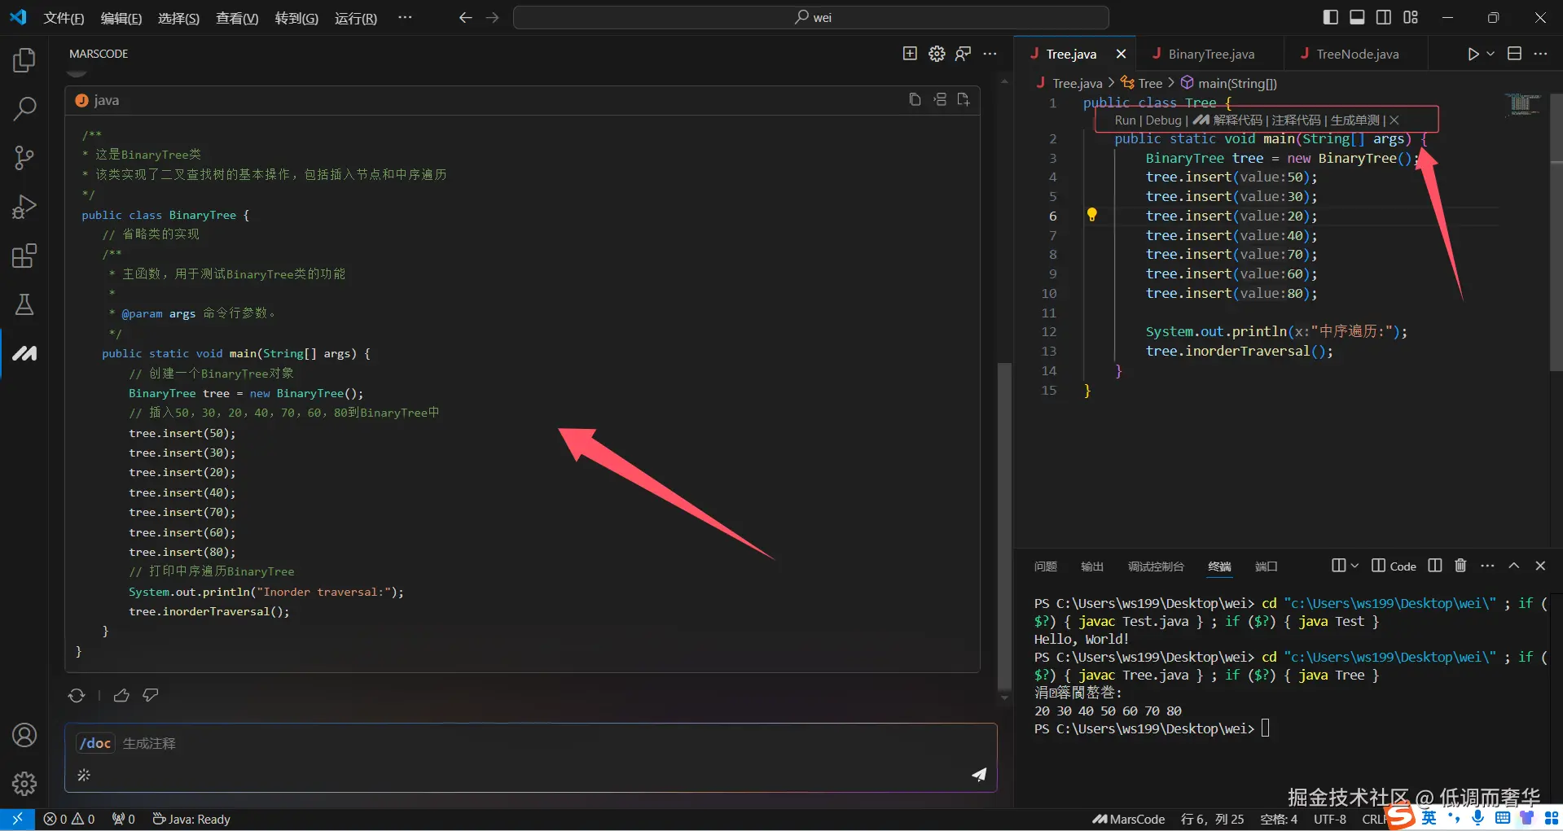Click the Java: Ready status item
1563x831 pixels.
[x=191, y=819]
